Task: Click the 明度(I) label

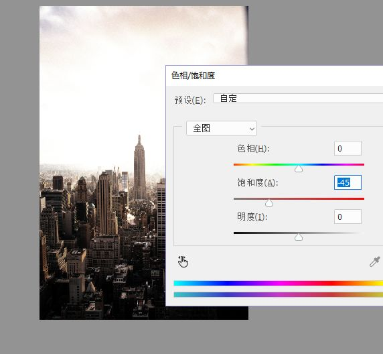Action: [x=252, y=217]
